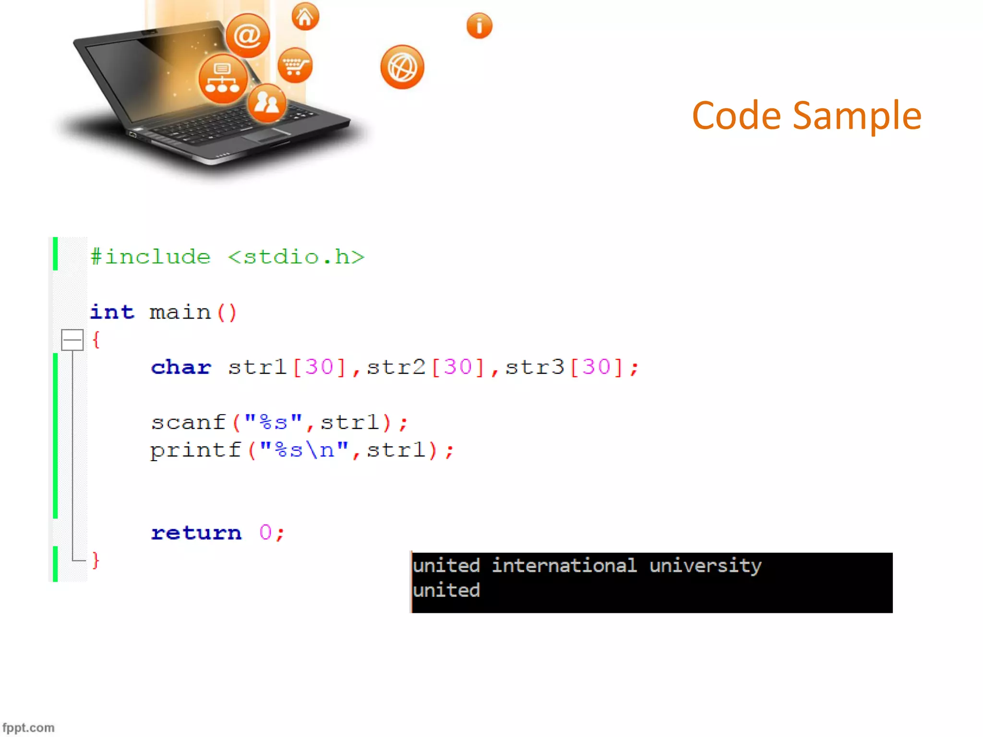Click the orange @ email icon
Viewport: 983px width, 737px height.
click(248, 36)
